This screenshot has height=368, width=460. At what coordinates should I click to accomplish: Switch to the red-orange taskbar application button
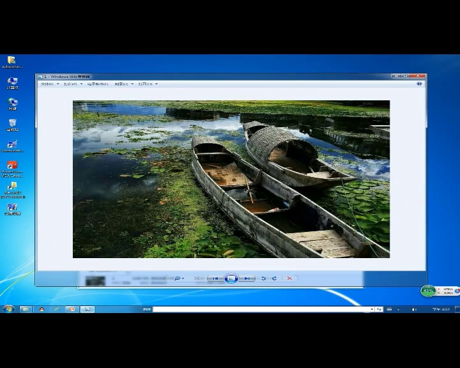[x=72, y=309]
